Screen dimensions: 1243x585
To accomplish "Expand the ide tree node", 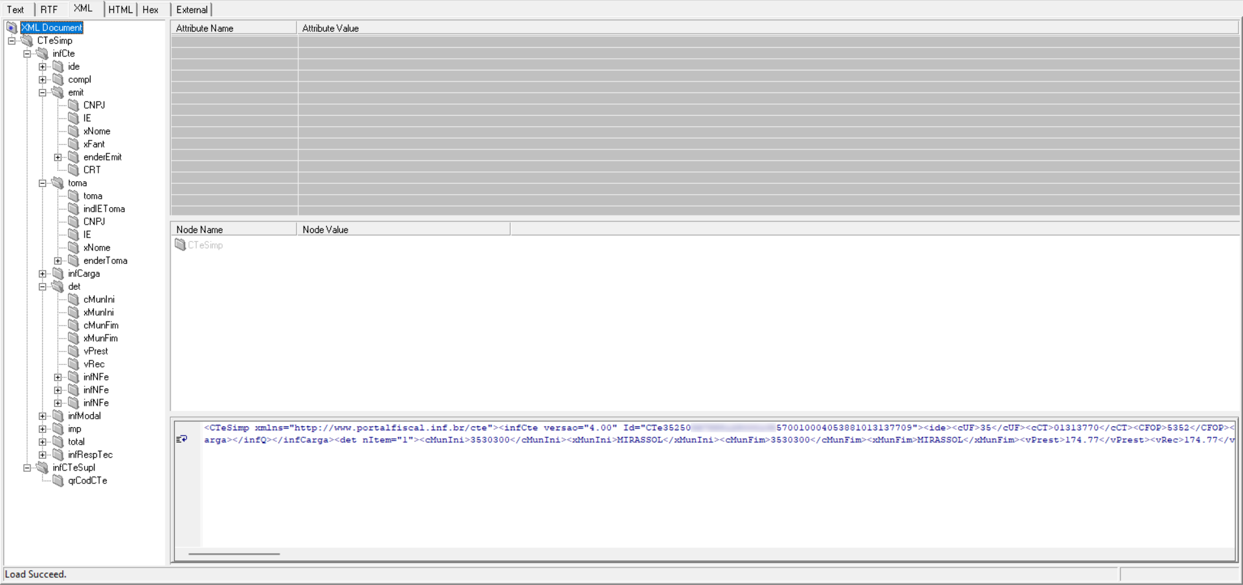I will click(43, 67).
